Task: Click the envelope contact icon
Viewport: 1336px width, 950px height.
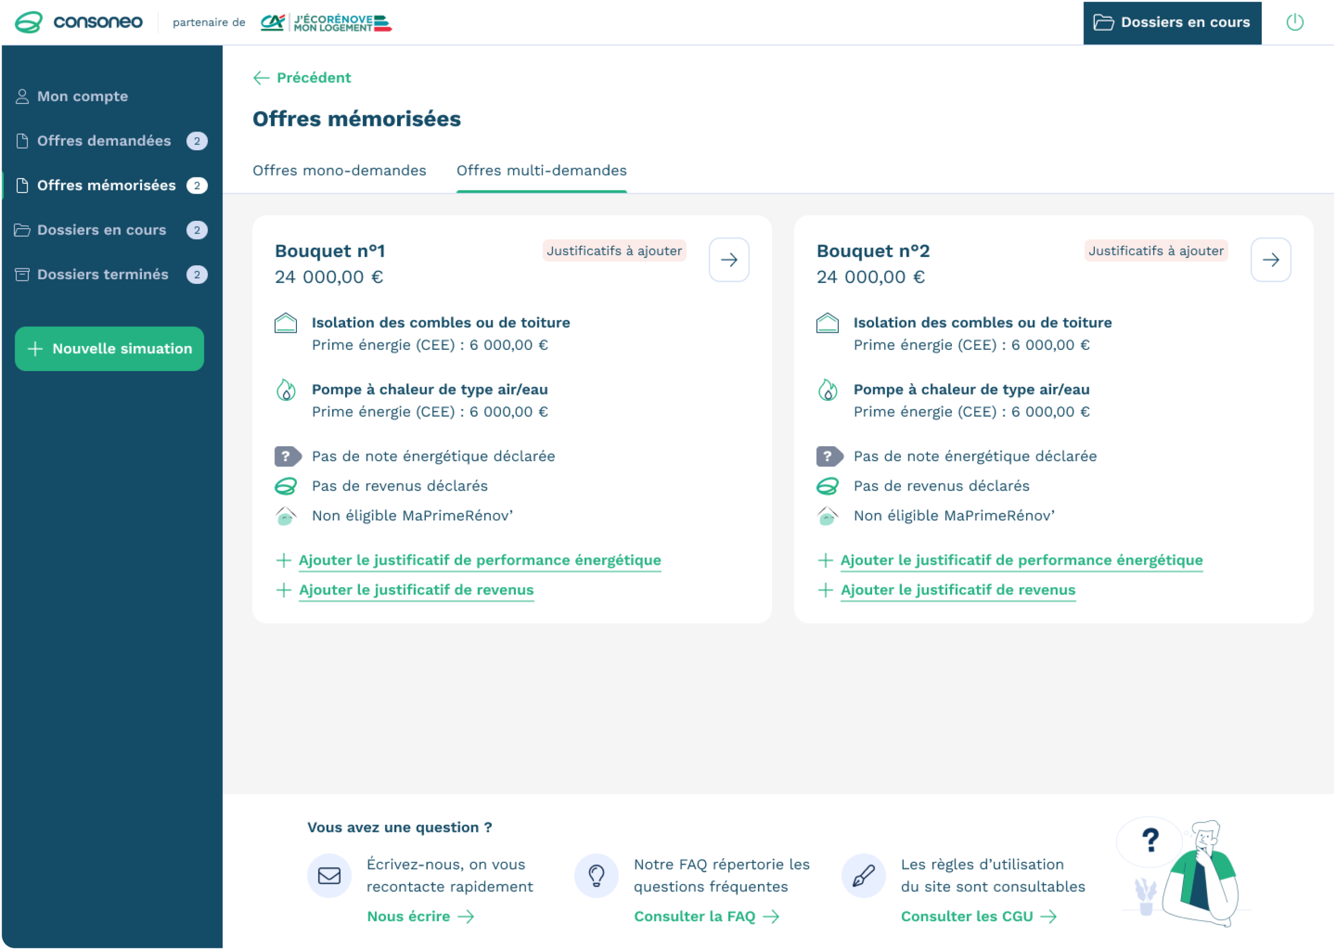Action: pyautogui.click(x=329, y=875)
